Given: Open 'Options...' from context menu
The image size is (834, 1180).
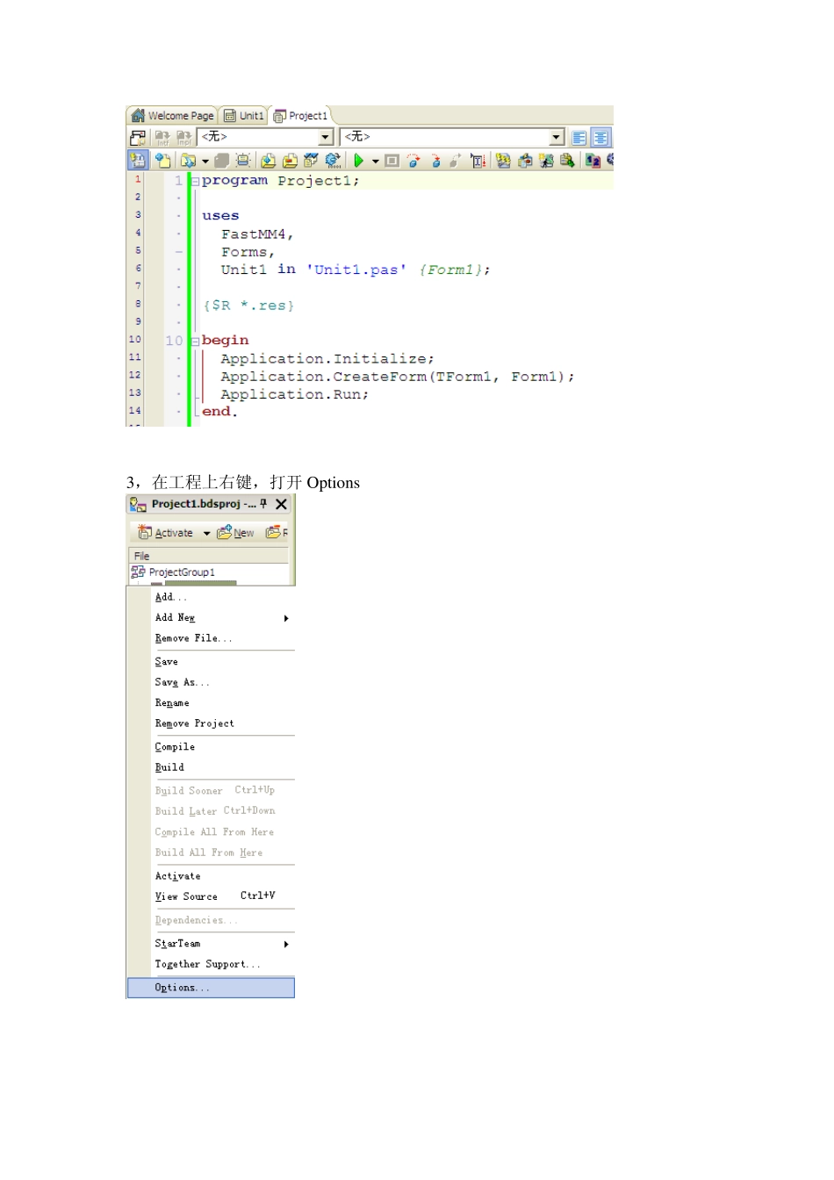Looking at the screenshot, I should point(211,988).
